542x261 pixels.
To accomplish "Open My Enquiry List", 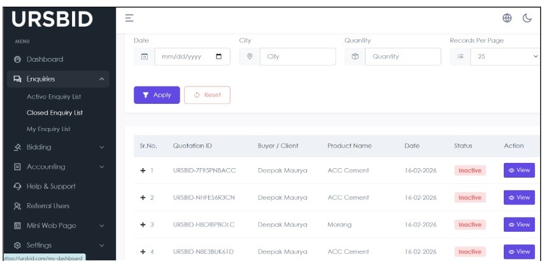I will [48, 129].
